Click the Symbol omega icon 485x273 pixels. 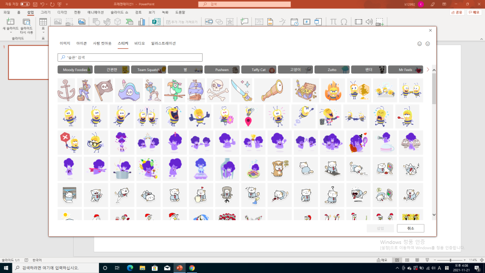coord(344,22)
